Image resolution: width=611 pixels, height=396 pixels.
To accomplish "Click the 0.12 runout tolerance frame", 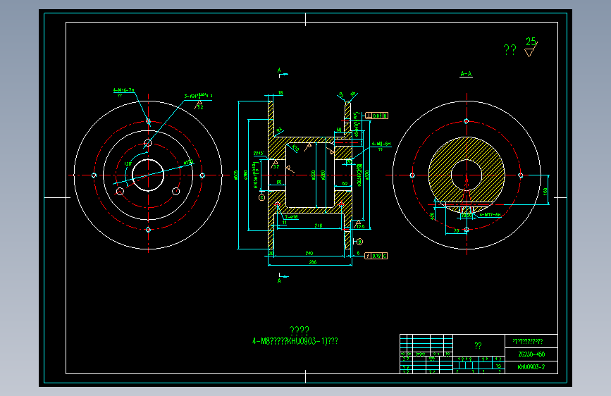I will [x=376, y=256].
